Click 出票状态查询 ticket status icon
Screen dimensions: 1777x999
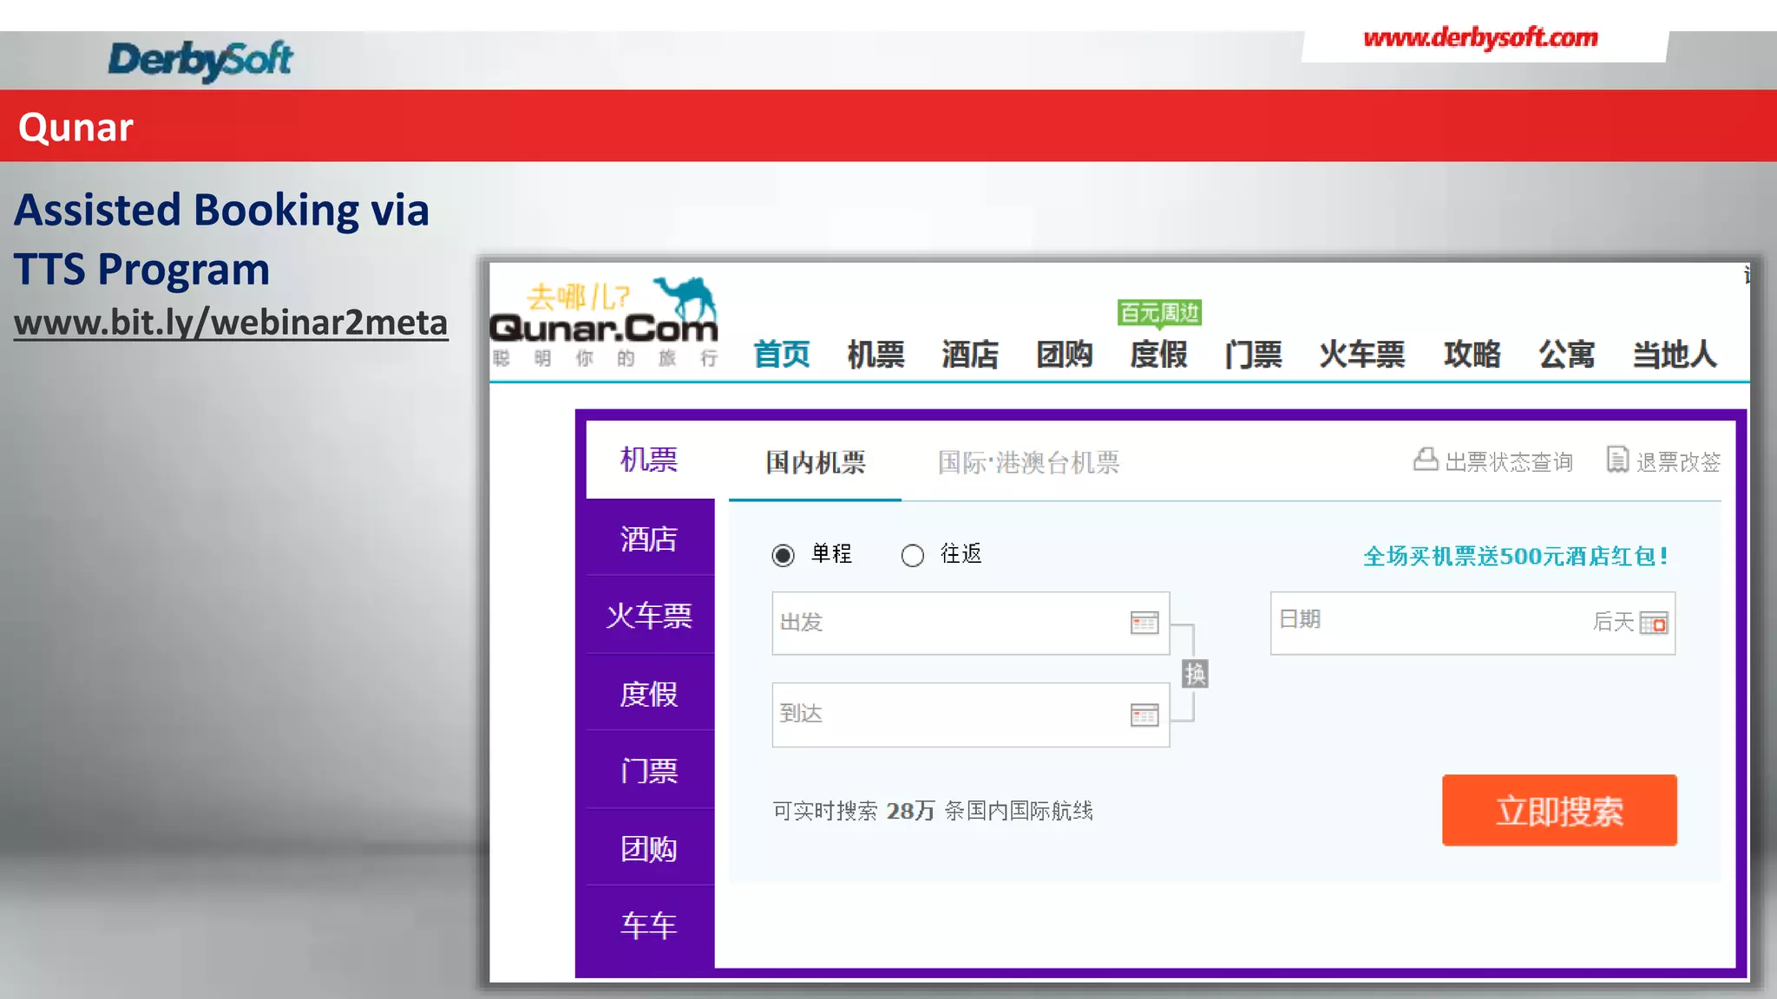point(1426,460)
